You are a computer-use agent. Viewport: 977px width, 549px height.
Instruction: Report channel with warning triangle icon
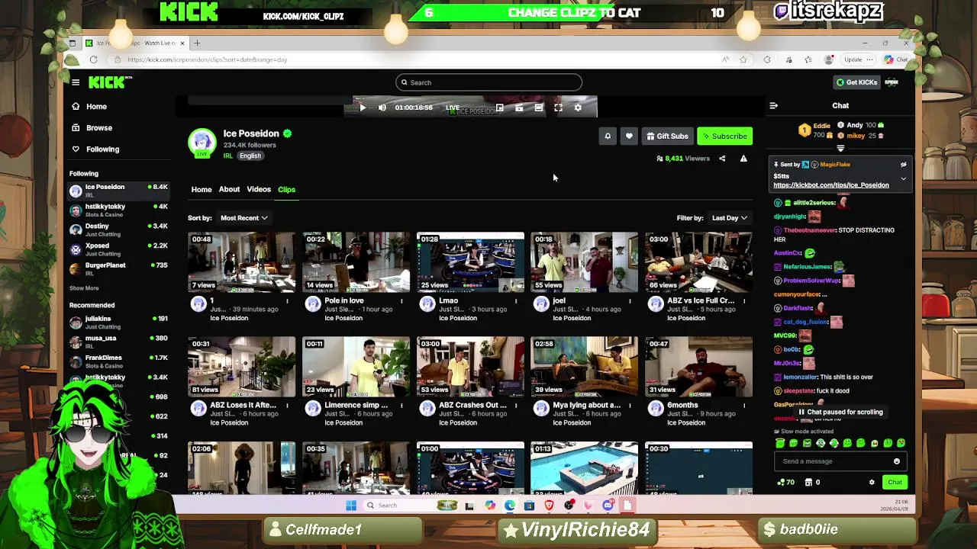click(x=743, y=159)
